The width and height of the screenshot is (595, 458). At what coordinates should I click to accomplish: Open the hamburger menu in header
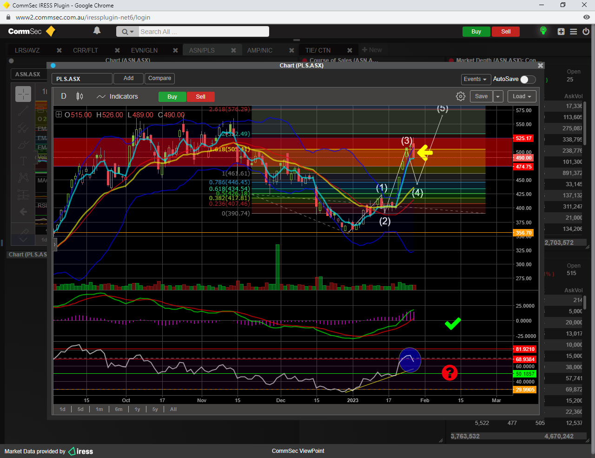(x=573, y=32)
